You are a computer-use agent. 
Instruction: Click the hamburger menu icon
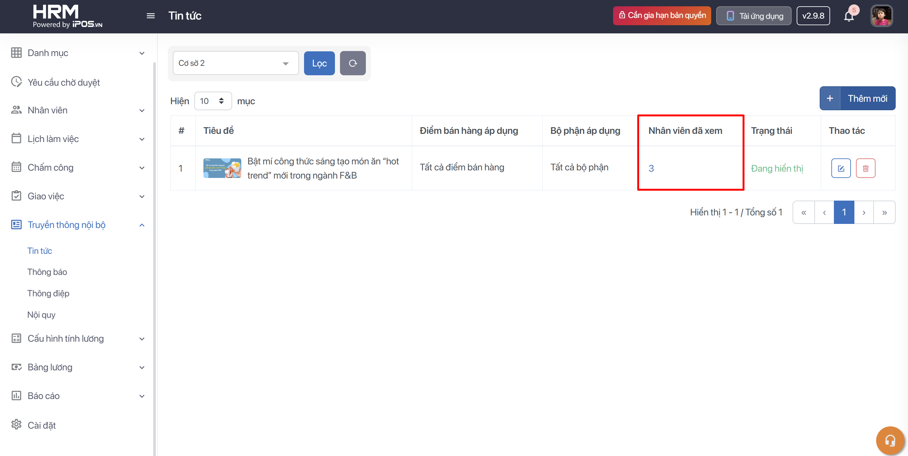coord(150,16)
